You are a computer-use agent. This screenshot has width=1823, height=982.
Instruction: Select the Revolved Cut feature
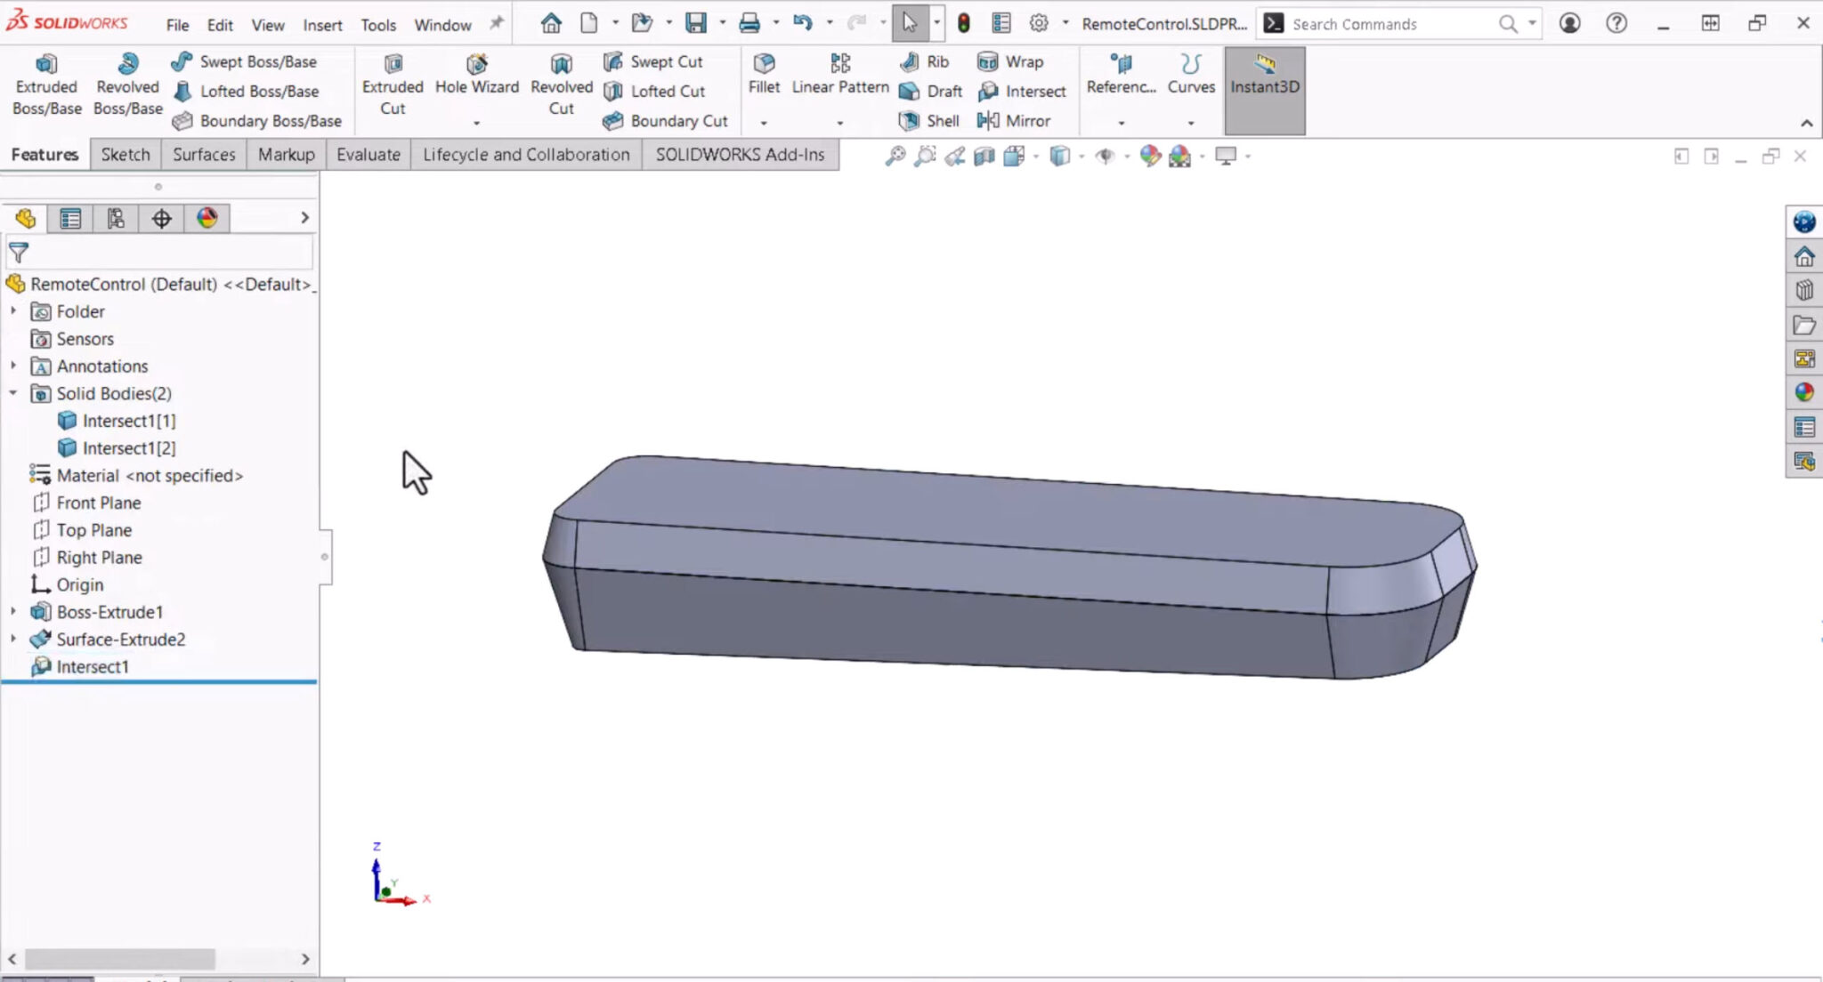pyautogui.click(x=560, y=85)
